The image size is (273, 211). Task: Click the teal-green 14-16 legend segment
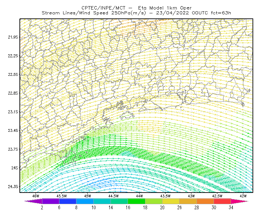pyautogui.click(x=119, y=201)
